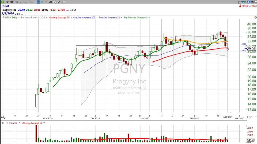Viewport: 257px width, 144px height.
Task: Click the ellipsis after 2.5B
Action: pos(22,14)
